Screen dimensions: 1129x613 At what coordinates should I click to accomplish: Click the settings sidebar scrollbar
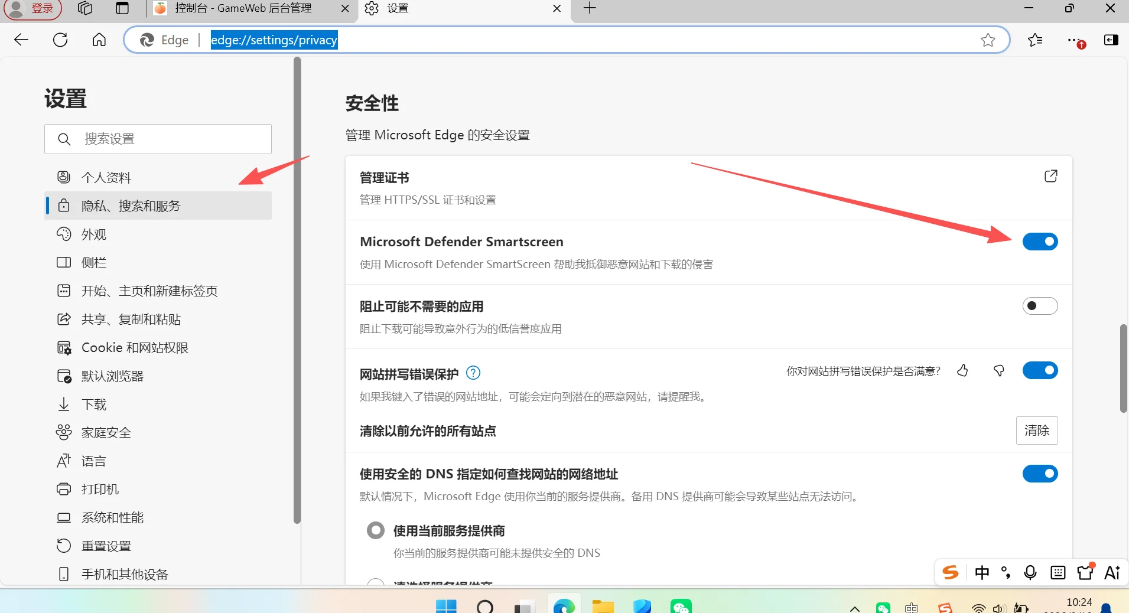click(297, 289)
